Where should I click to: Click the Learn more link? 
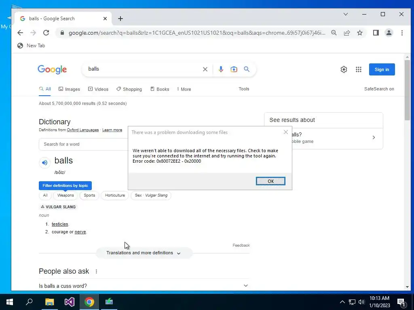(112, 130)
